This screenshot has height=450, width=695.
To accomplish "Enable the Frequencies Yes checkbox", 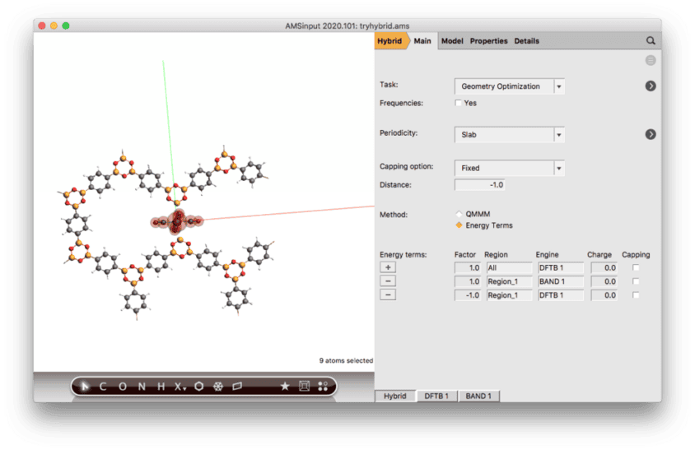I will [459, 103].
